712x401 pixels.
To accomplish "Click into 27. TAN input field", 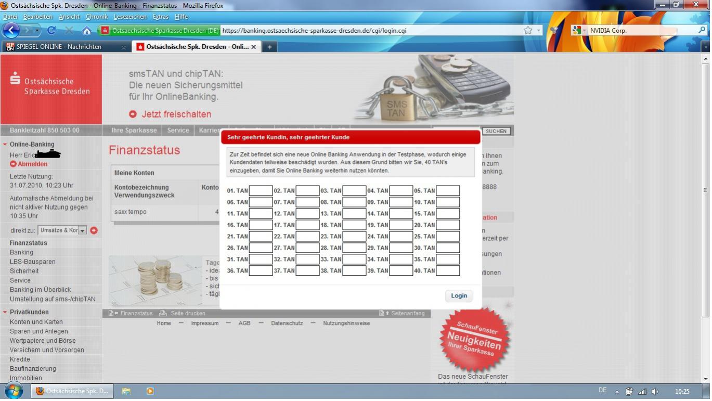I will click(307, 248).
